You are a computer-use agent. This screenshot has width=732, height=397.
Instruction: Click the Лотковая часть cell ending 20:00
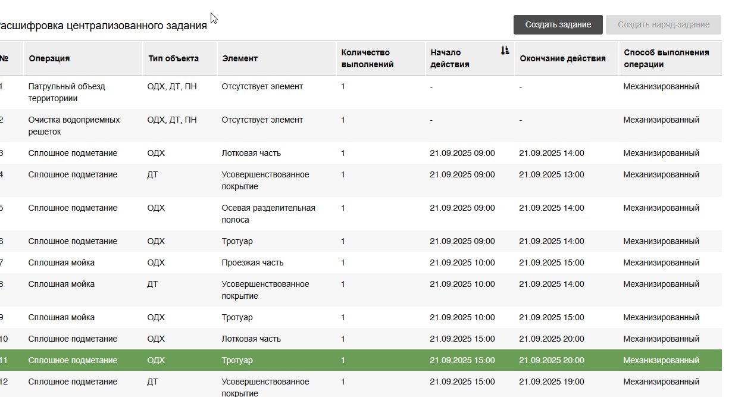click(x=251, y=339)
